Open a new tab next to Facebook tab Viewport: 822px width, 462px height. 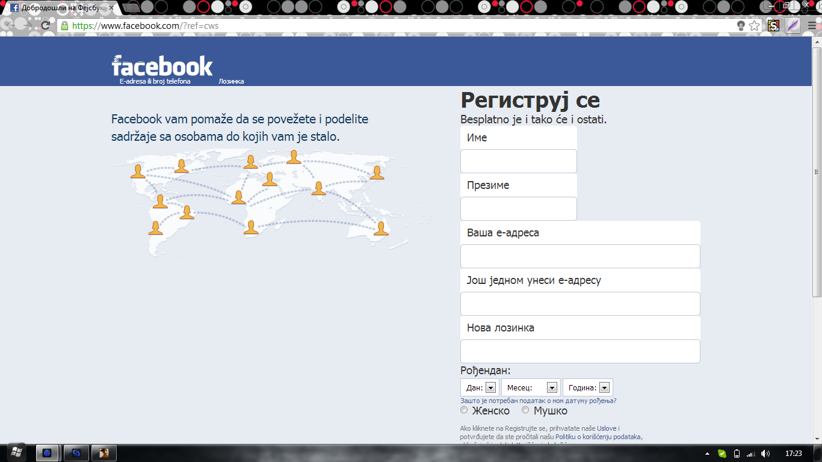131,8
